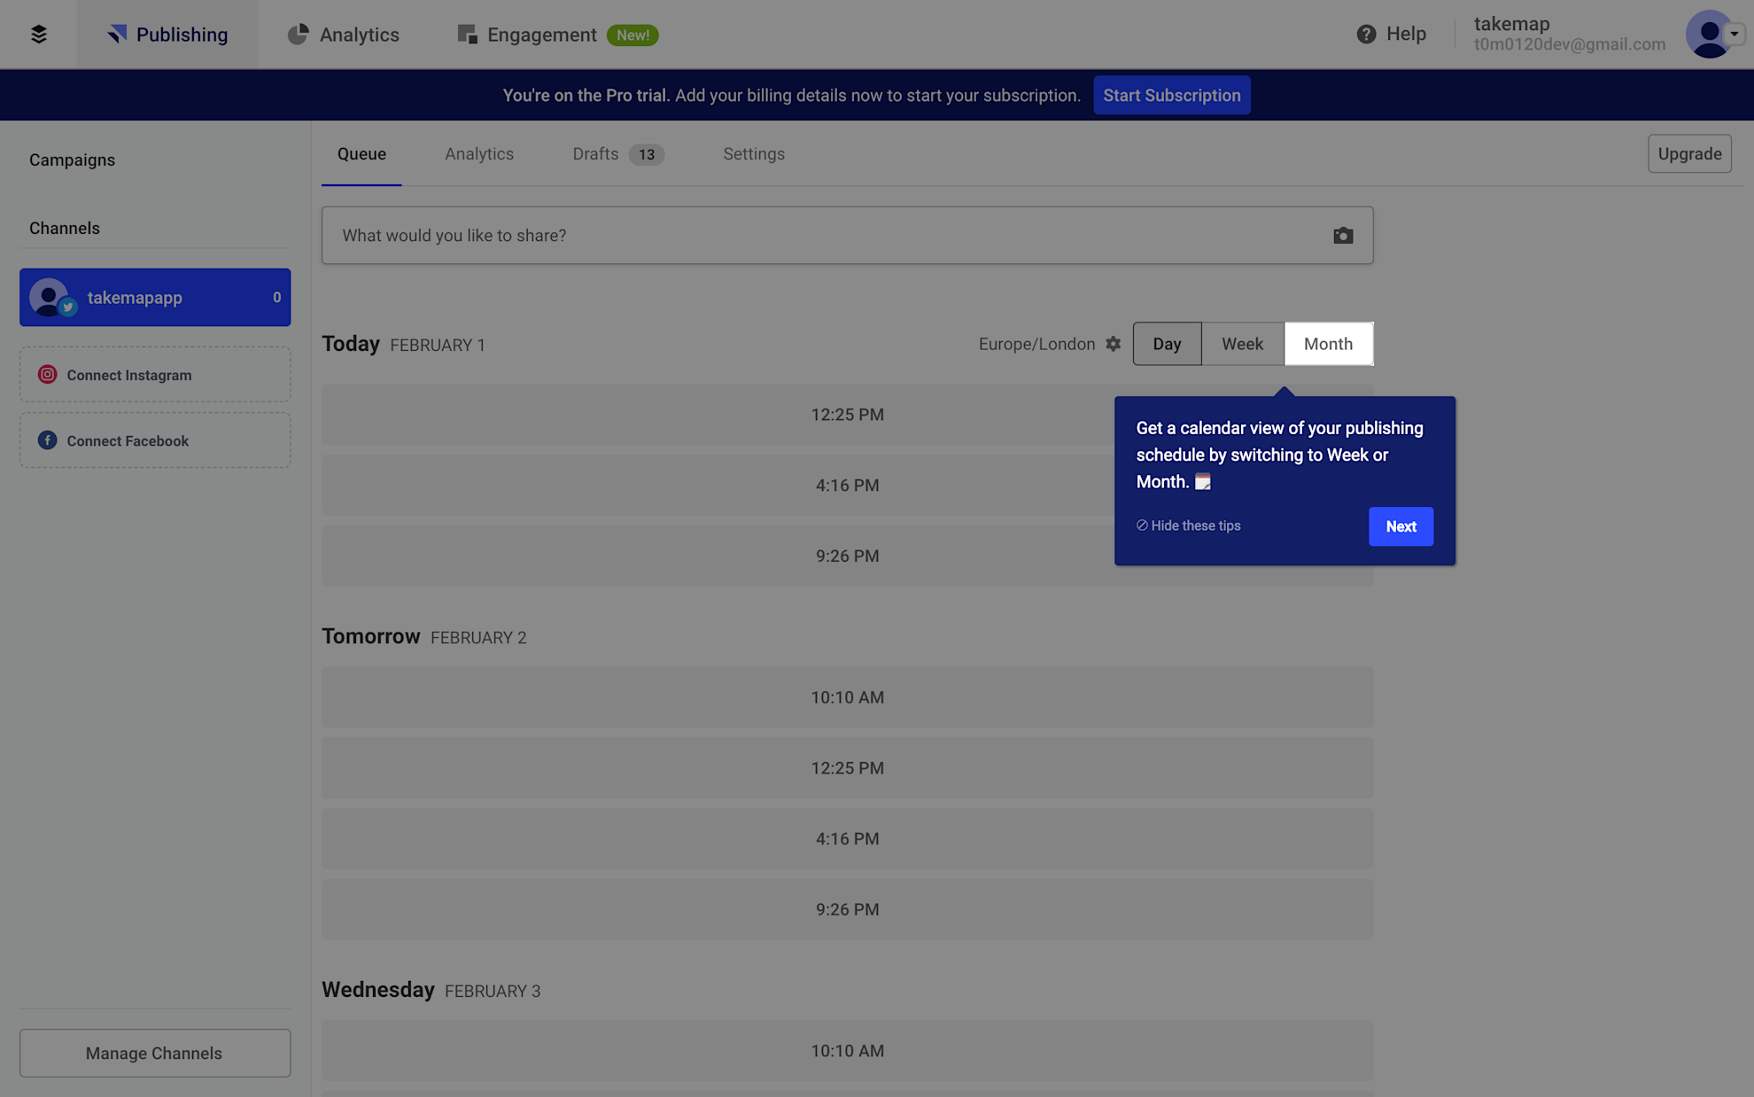1754x1097 pixels.
Task: Open Help link text
Action: point(1406,34)
